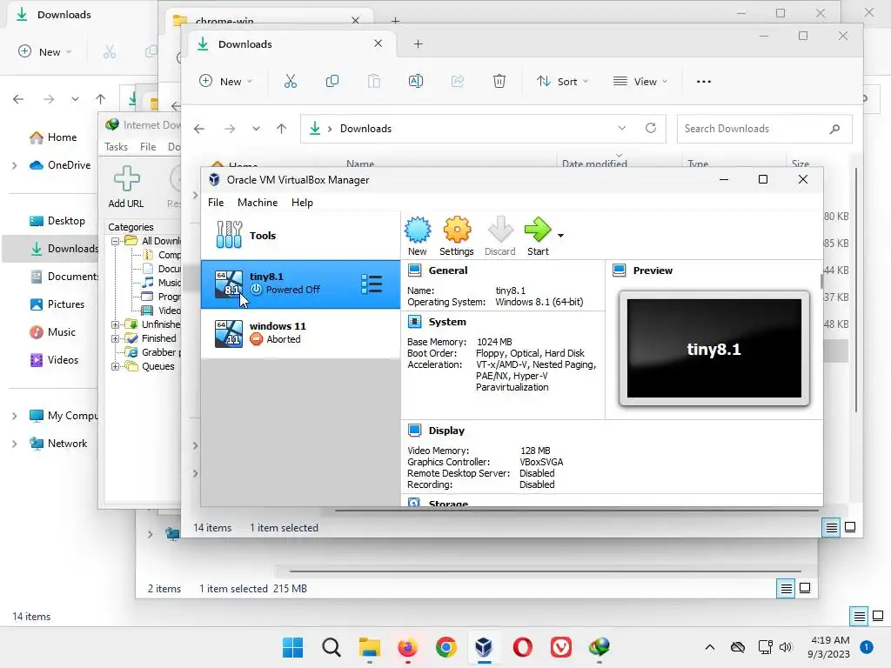Open VirtualBox Help menu
The height and width of the screenshot is (668, 891).
302,202
